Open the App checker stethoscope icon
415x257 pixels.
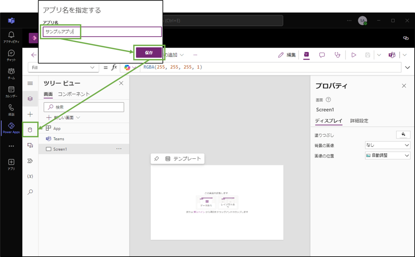point(337,55)
